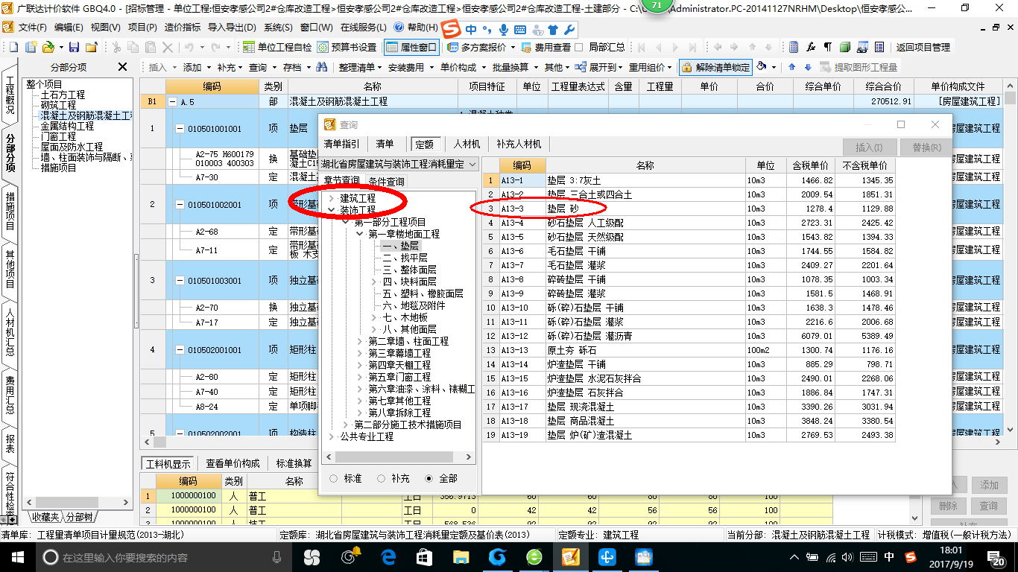Toggle the 属性窗口 panel button
Image resolution: width=1018 pixels, height=572 pixels.
coord(411,47)
